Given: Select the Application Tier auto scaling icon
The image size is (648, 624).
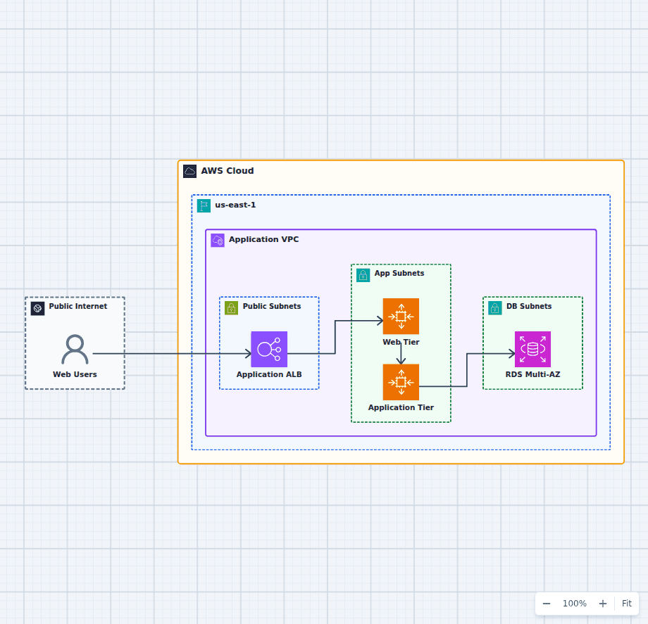Looking at the screenshot, I should [x=401, y=382].
